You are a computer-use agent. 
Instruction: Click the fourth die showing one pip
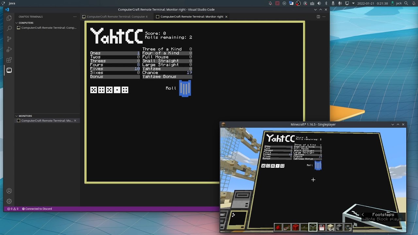tap(117, 90)
